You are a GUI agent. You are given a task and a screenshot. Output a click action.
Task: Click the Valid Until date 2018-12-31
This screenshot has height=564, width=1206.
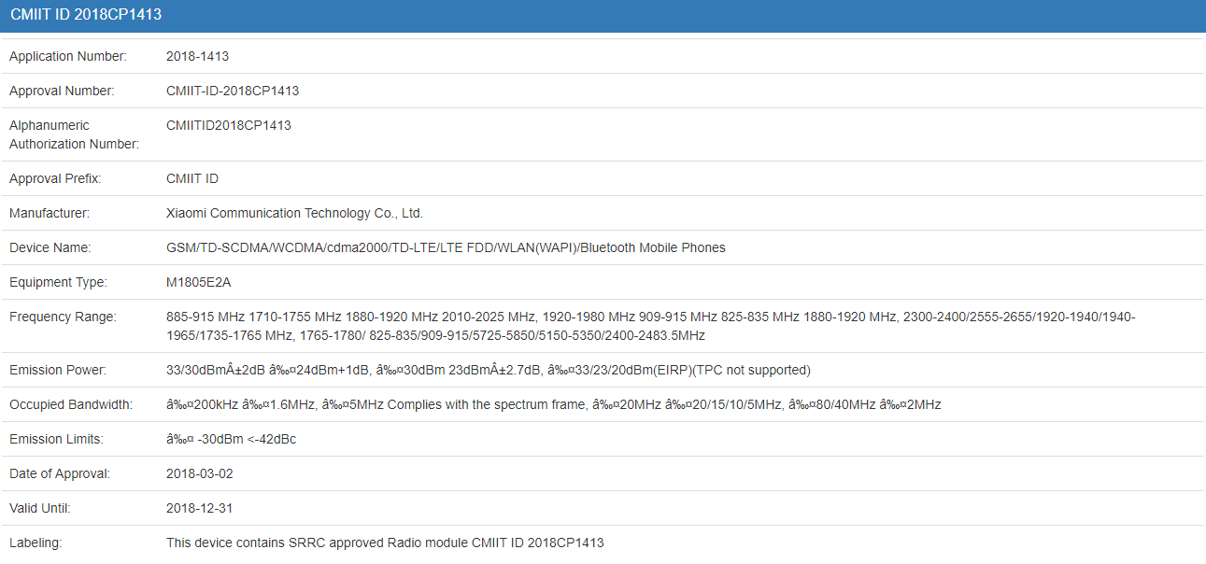[199, 508]
